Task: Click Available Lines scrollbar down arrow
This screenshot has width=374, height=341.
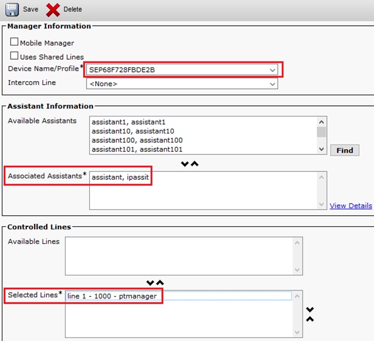Action: tap(297, 270)
